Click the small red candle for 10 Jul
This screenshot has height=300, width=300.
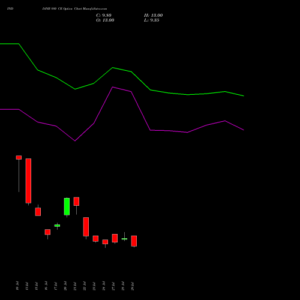19,157
